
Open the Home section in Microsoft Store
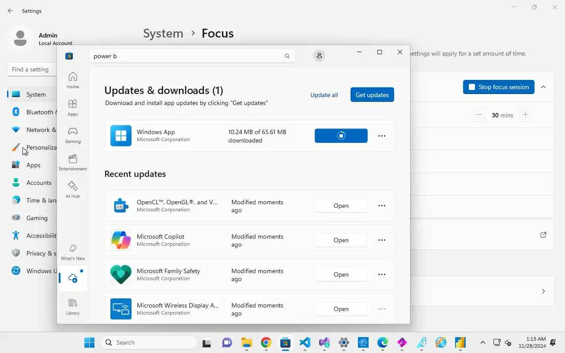click(73, 80)
